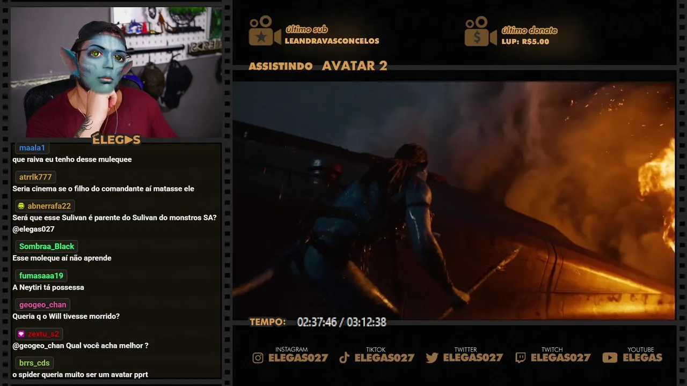Click the ASSISTINDO label
Screen dimensions: 687x386
tap(281, 66)
